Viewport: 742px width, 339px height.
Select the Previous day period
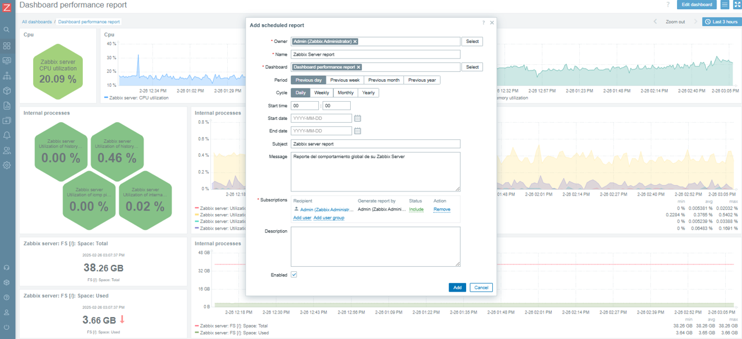coord(308,80)
